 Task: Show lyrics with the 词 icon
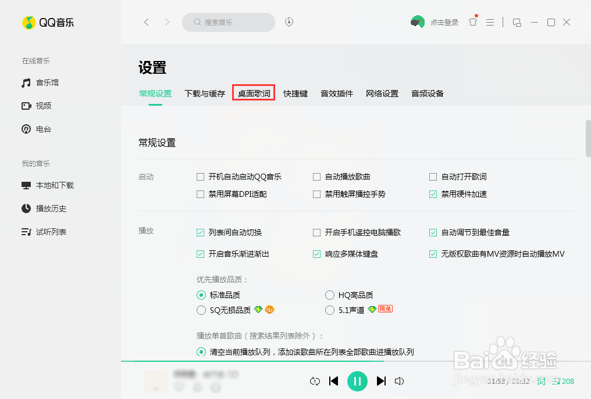540,381
